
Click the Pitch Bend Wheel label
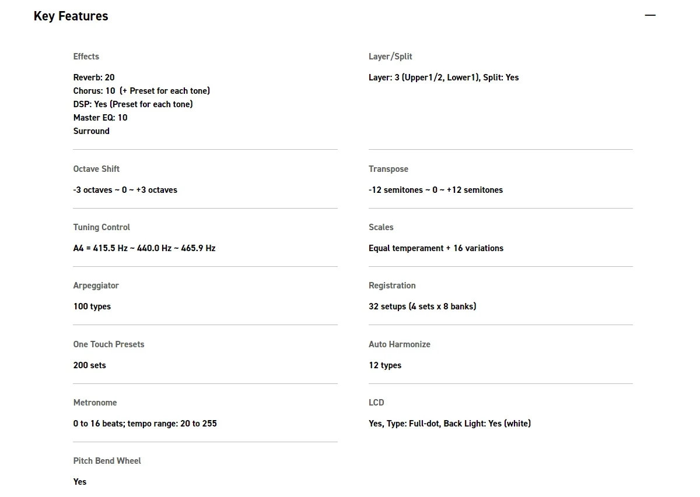107,461
